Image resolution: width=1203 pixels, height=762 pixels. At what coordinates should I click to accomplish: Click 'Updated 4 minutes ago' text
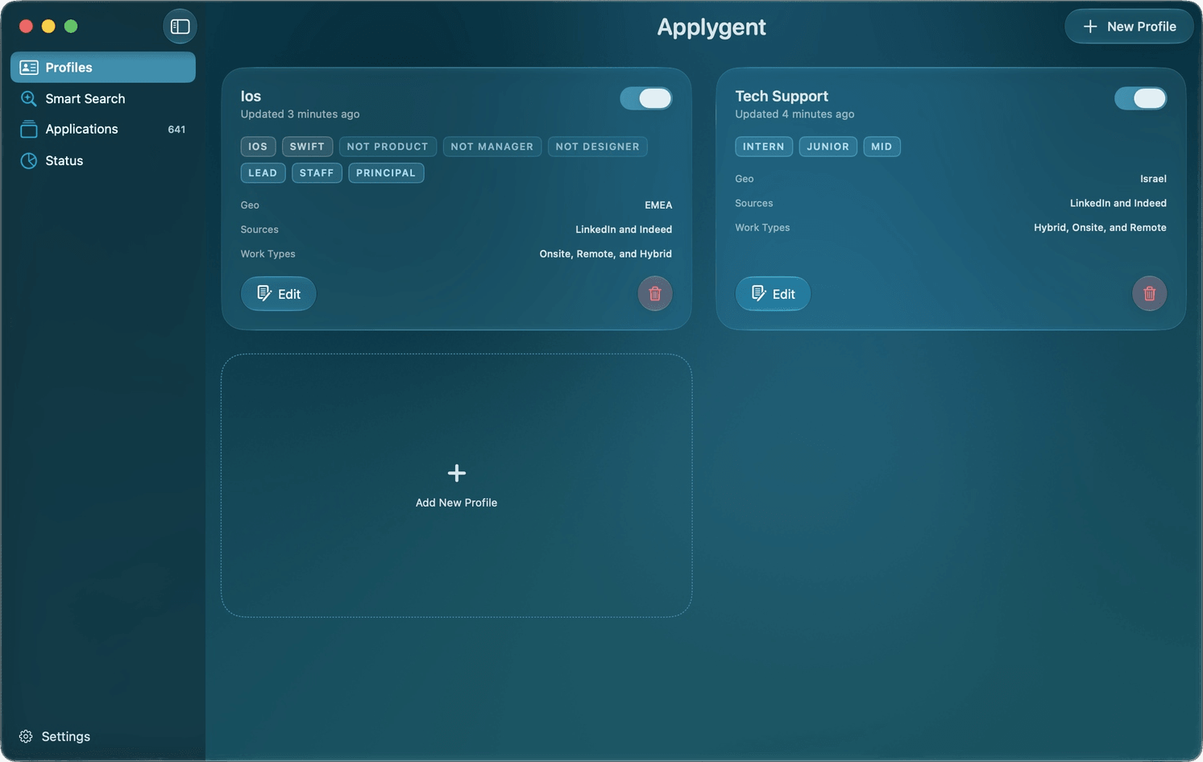tap(794, 114)
